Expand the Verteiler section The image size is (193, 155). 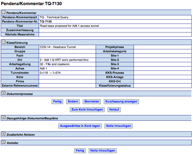[x=3, y=143]
